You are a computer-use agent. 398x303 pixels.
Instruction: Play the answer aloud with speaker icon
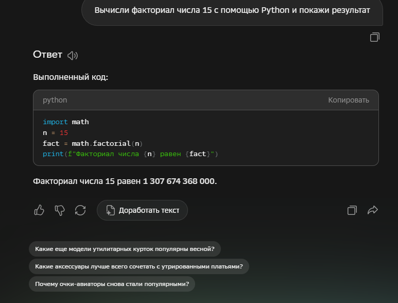(73, 55)
